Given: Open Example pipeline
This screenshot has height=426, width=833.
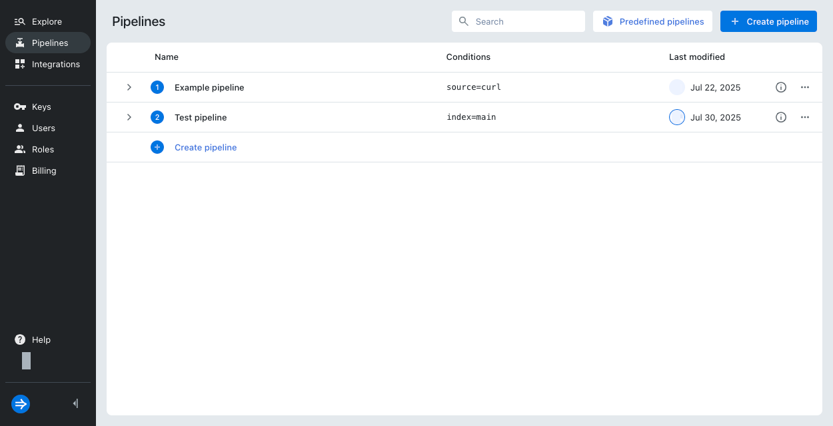Looking at the screenshot, I should pos(209,87).
